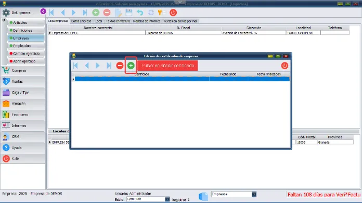The height and width of the screenshot is (203, 362).
Task: Switch to Textos en envíos por mail tab
Action: [180, 21]
